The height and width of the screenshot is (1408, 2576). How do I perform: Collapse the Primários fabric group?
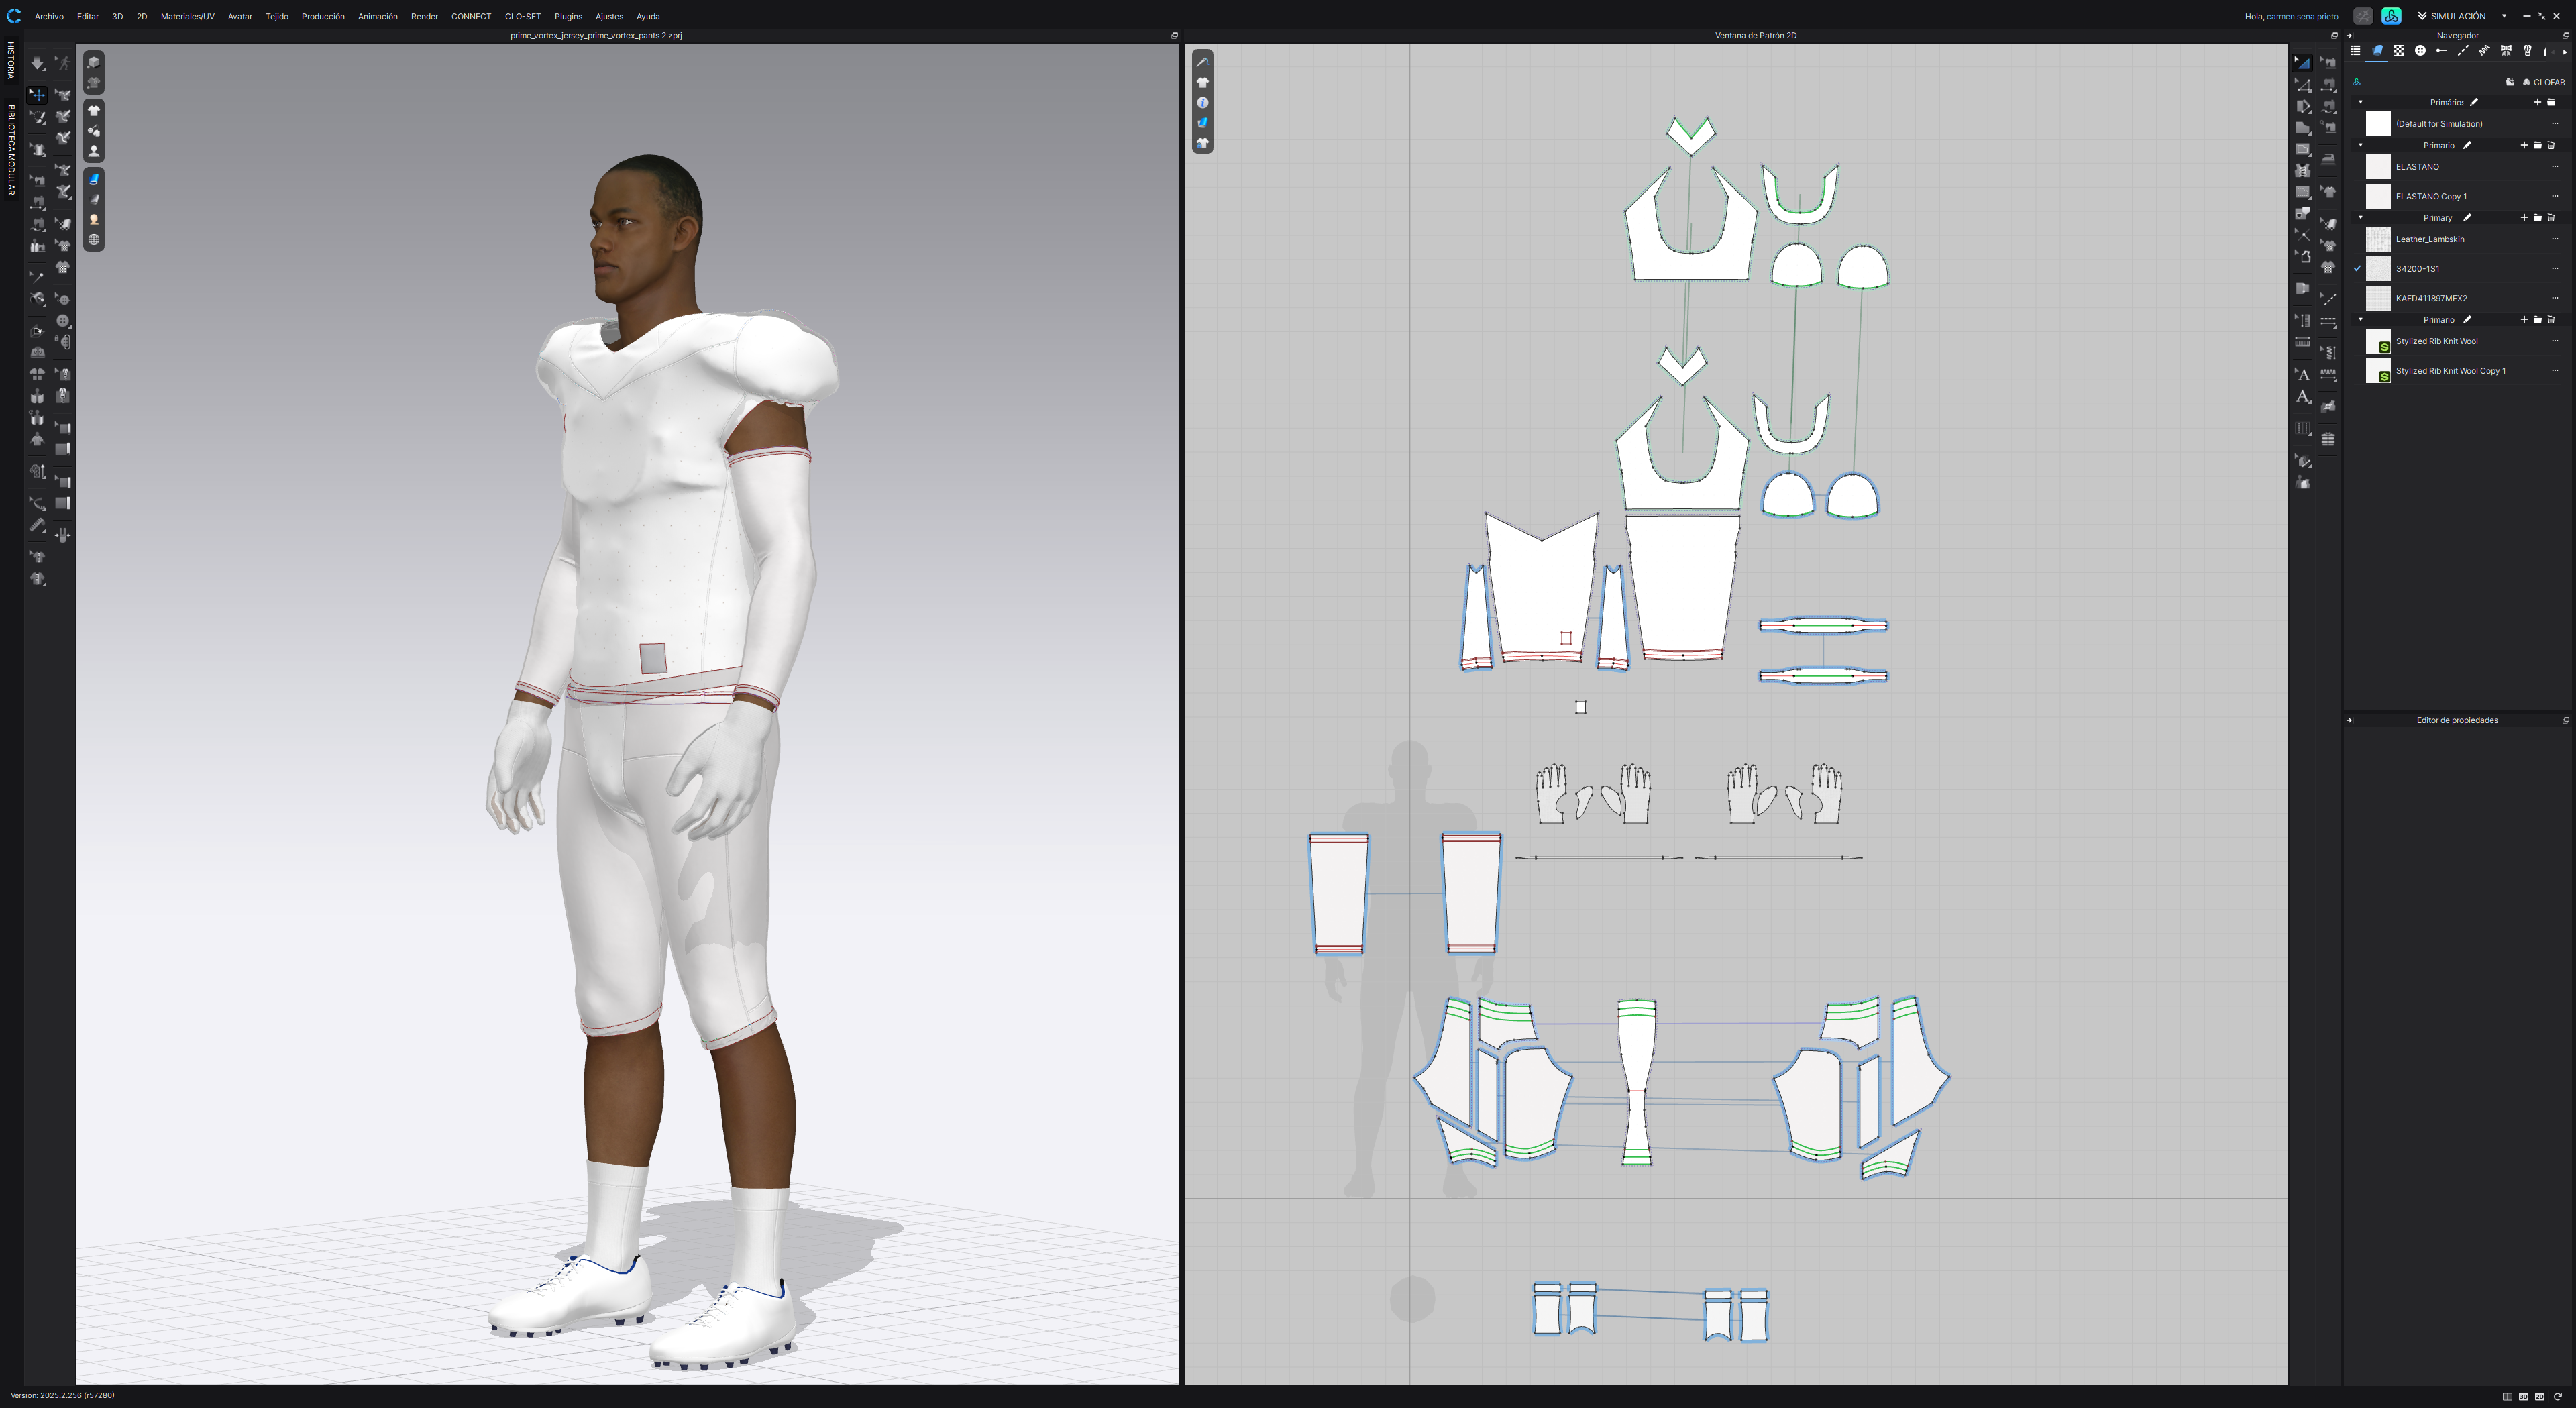coord(2361,102)
